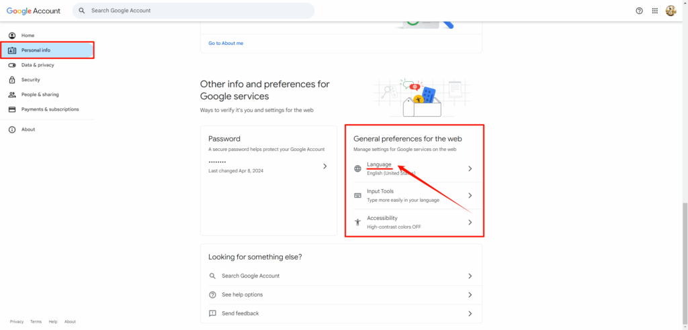Click the Accessibility person icon
This screenshot has width=688, height=330.
357,222
